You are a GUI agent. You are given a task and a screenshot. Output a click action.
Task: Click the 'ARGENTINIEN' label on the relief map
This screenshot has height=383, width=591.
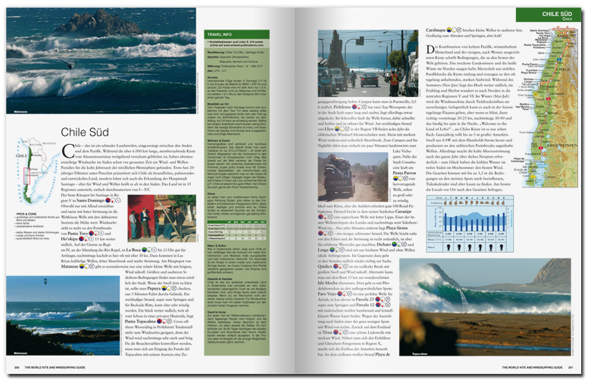point(562,146)
